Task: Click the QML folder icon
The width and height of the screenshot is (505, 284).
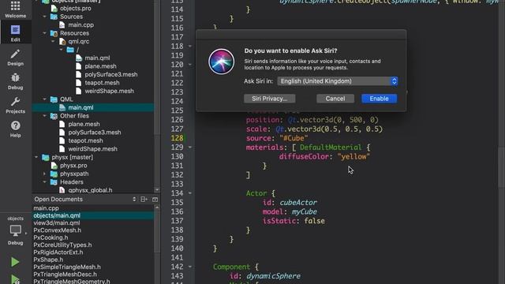Action: coord(54,99)
